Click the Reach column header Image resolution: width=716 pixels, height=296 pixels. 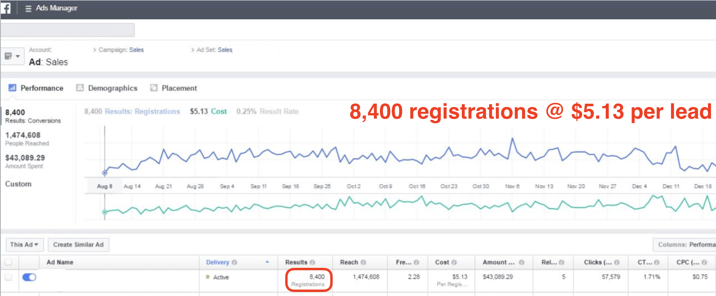pos(349,262)
